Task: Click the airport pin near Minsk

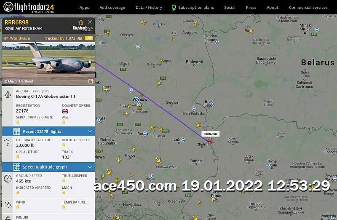Action: pyautogui.click(x=317, y=30)
